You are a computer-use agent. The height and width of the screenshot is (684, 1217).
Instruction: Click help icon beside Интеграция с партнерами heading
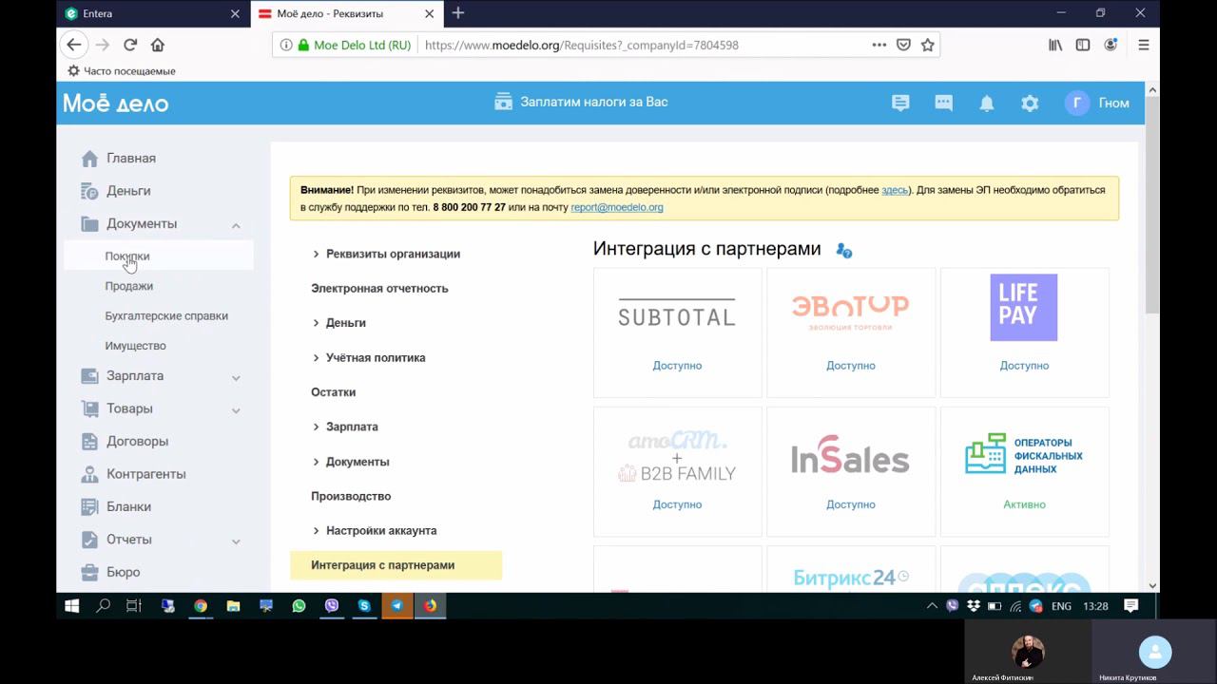pyautogui.click(x=844, y=250)
